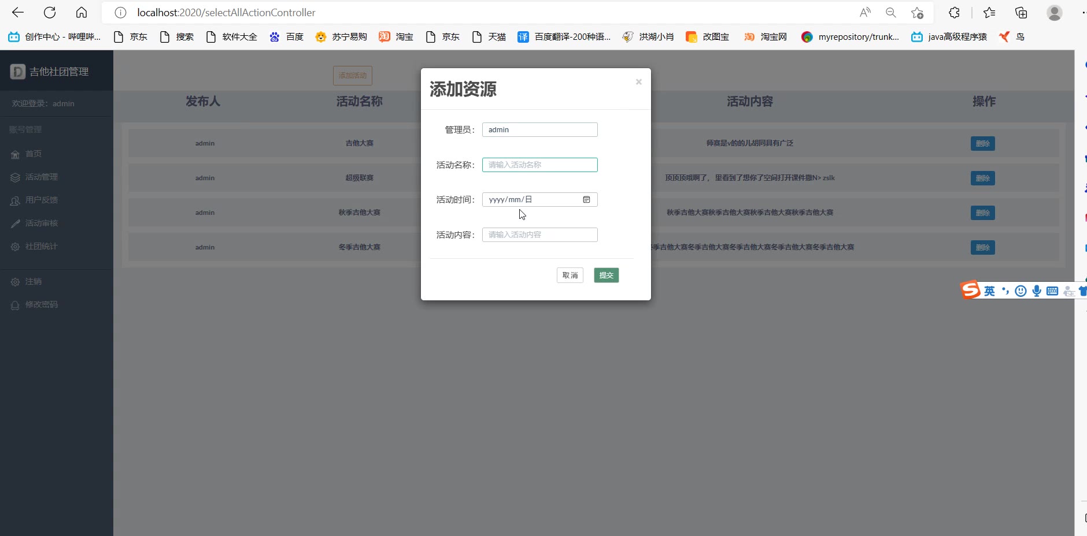Open browser Collections
The height and width of the screenshot is (536, 1087).
pyautogui.click(x=1021, y=13)
